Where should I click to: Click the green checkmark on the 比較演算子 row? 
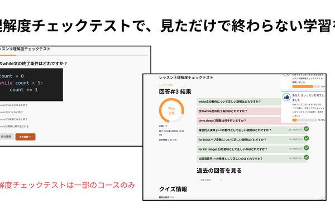307,157
